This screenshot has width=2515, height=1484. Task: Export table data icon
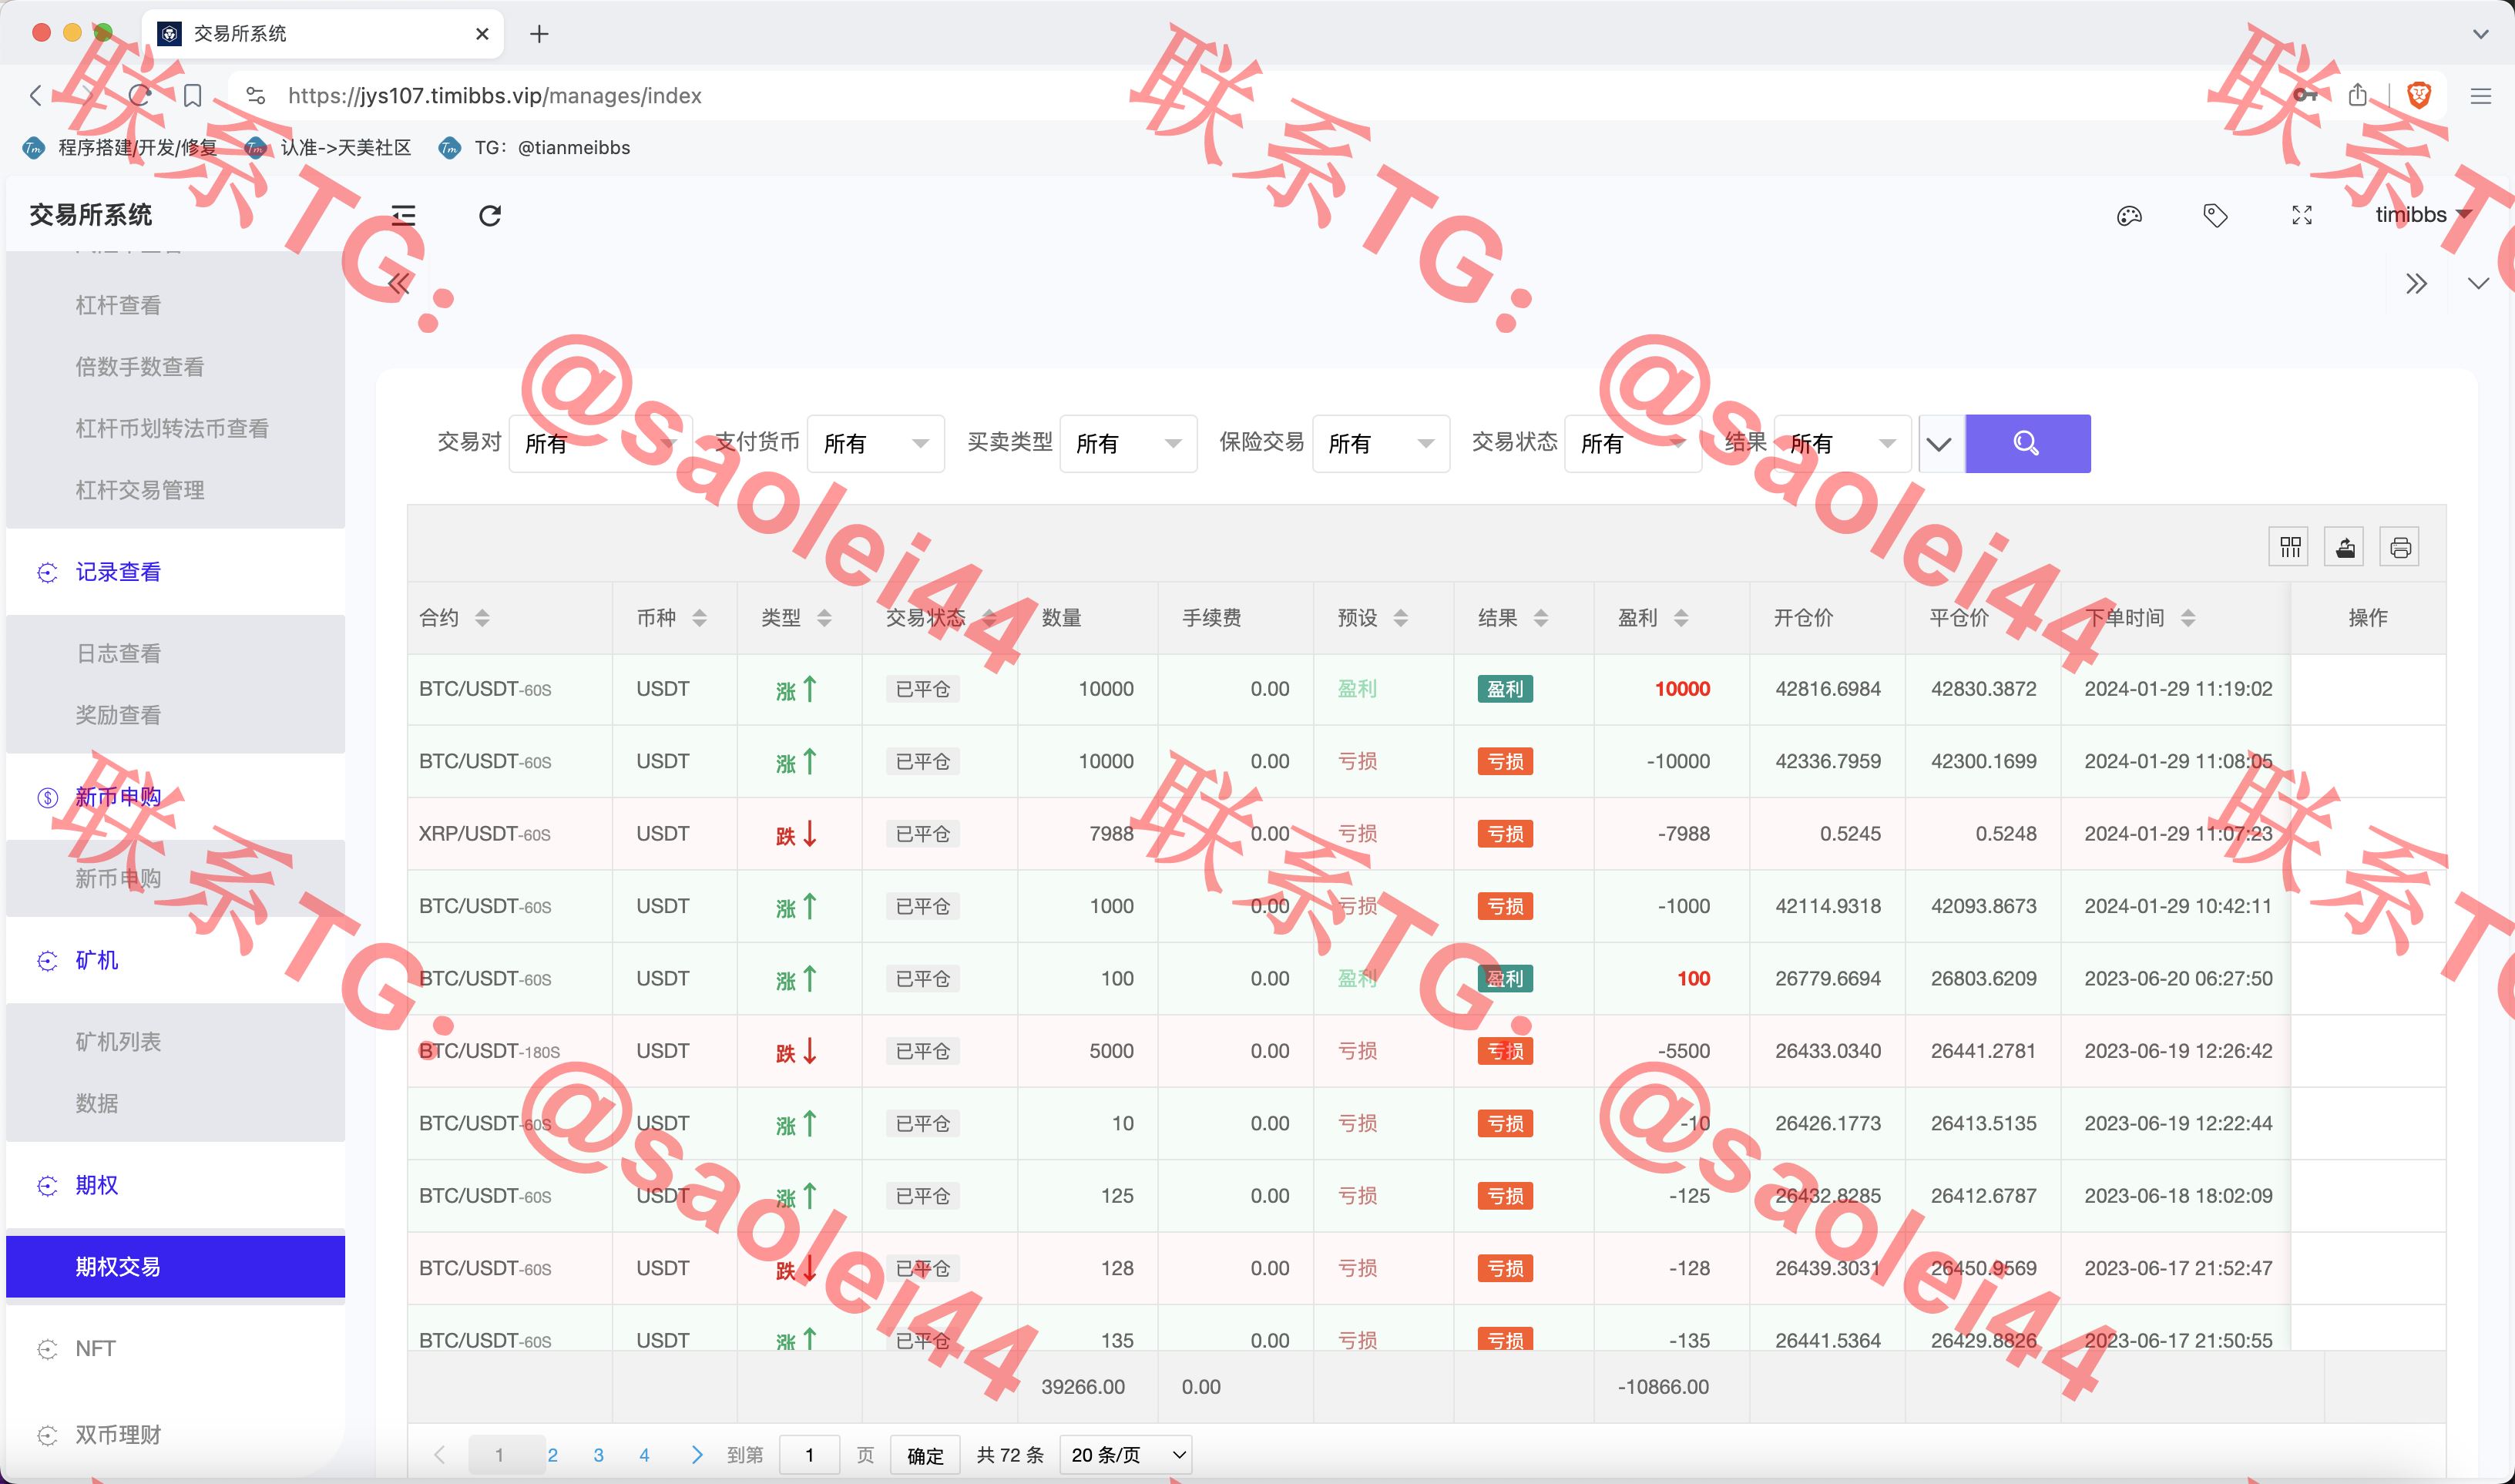pyautogui.click(x=2345, y=547)
